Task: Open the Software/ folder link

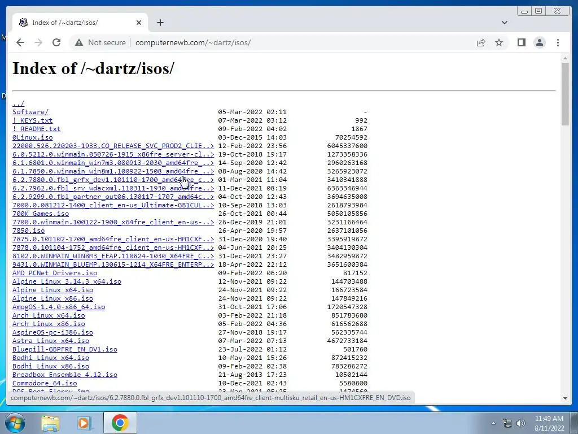Action: [30, 112]
